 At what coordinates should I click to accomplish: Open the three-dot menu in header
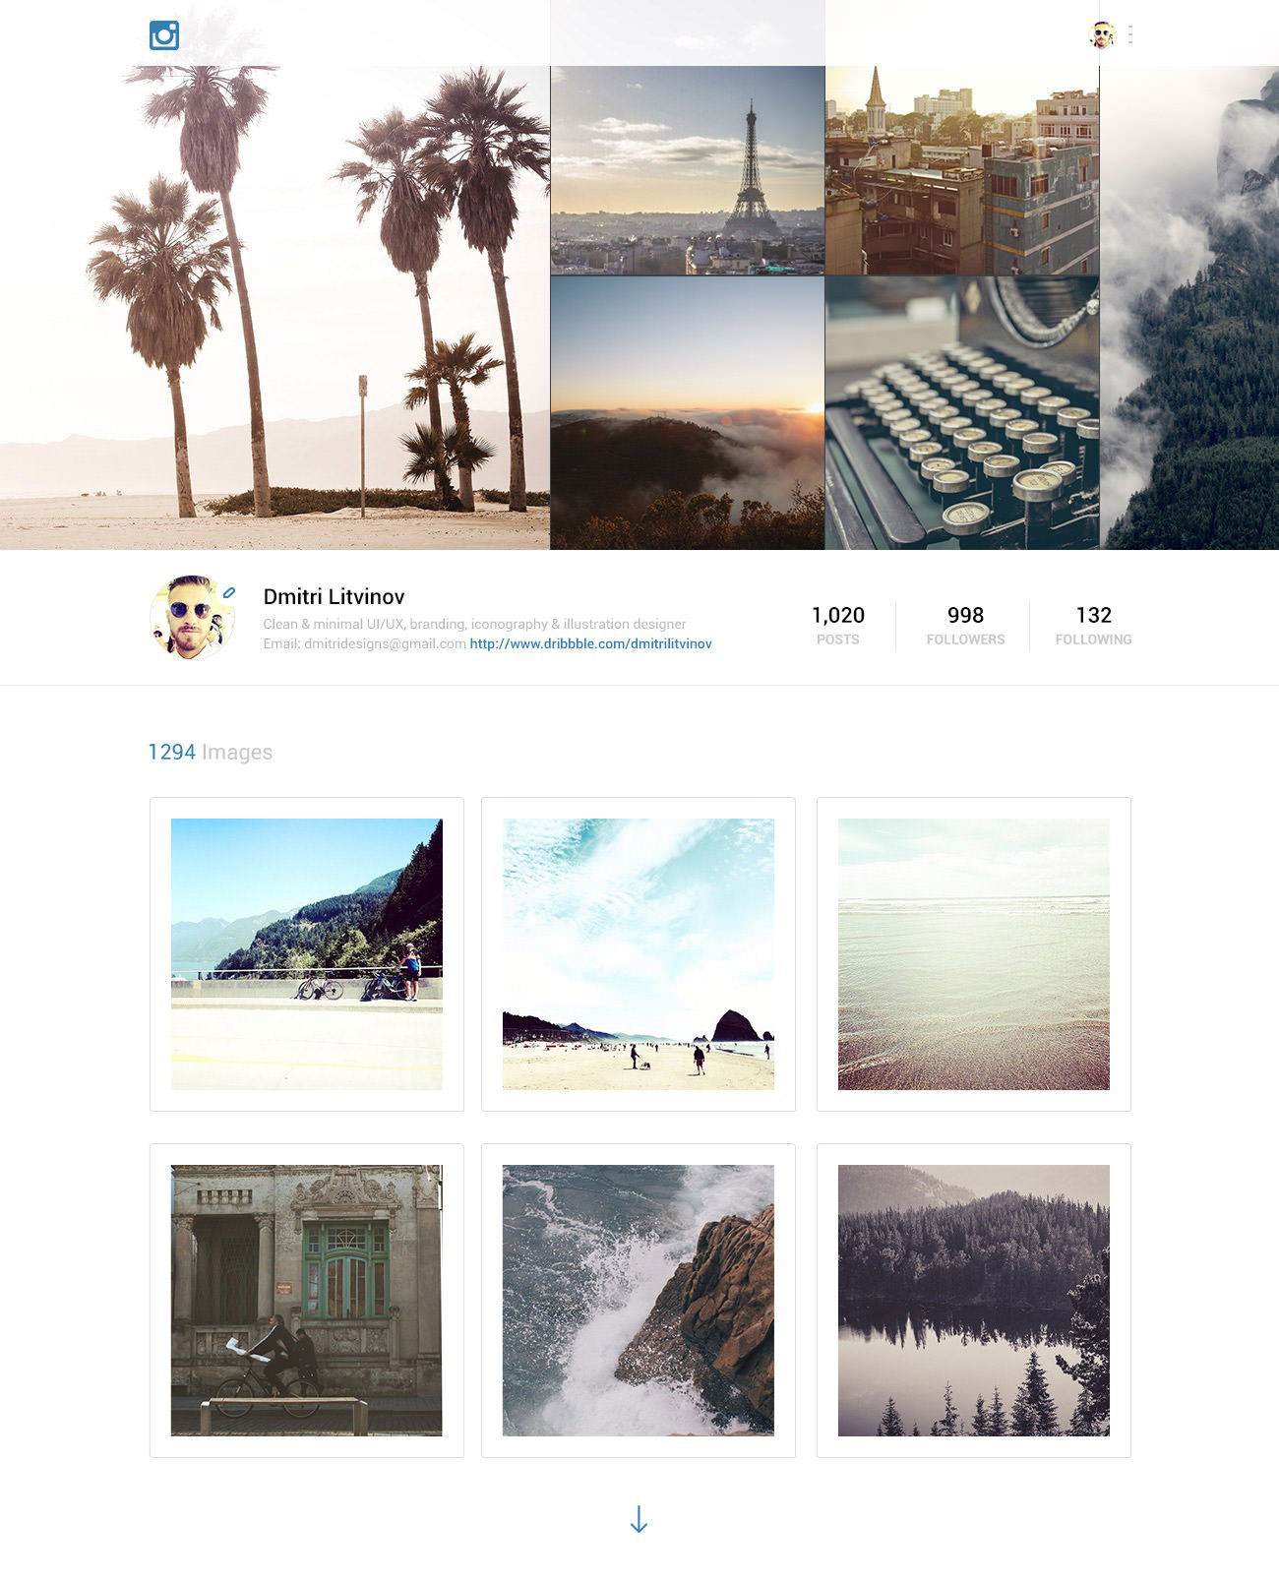point(1130,34)
